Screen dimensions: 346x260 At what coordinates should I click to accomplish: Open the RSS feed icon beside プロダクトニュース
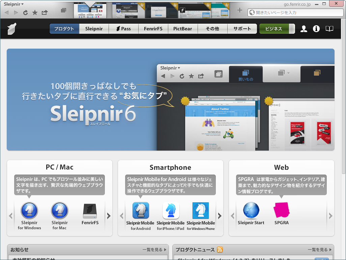pyautogui.click(x=220, y=250)
